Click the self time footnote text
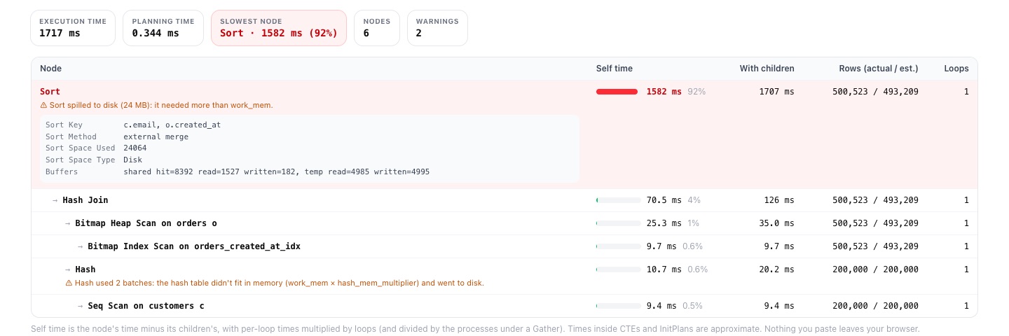The width and height of the screenshot is (1009, 336). [475, 329]
